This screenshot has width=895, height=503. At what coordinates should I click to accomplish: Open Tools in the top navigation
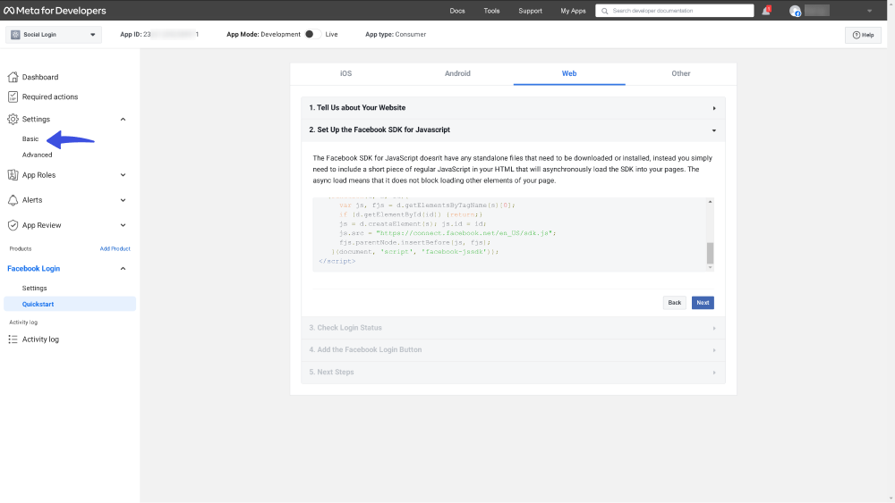click(491, 11)
